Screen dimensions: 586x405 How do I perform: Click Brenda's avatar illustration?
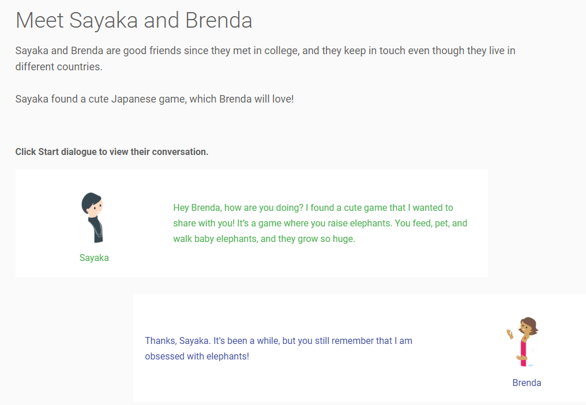pyautogui.click(x=523, y=342)
